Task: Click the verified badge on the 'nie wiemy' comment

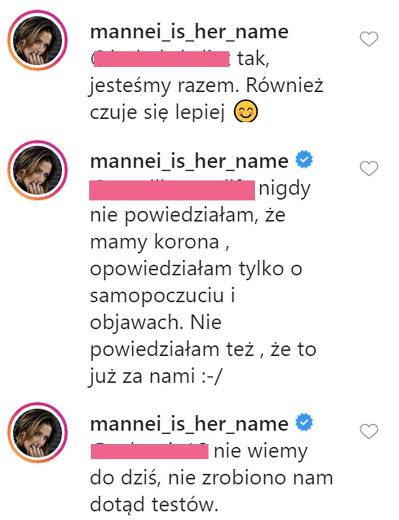Action: tap(305, 423)
